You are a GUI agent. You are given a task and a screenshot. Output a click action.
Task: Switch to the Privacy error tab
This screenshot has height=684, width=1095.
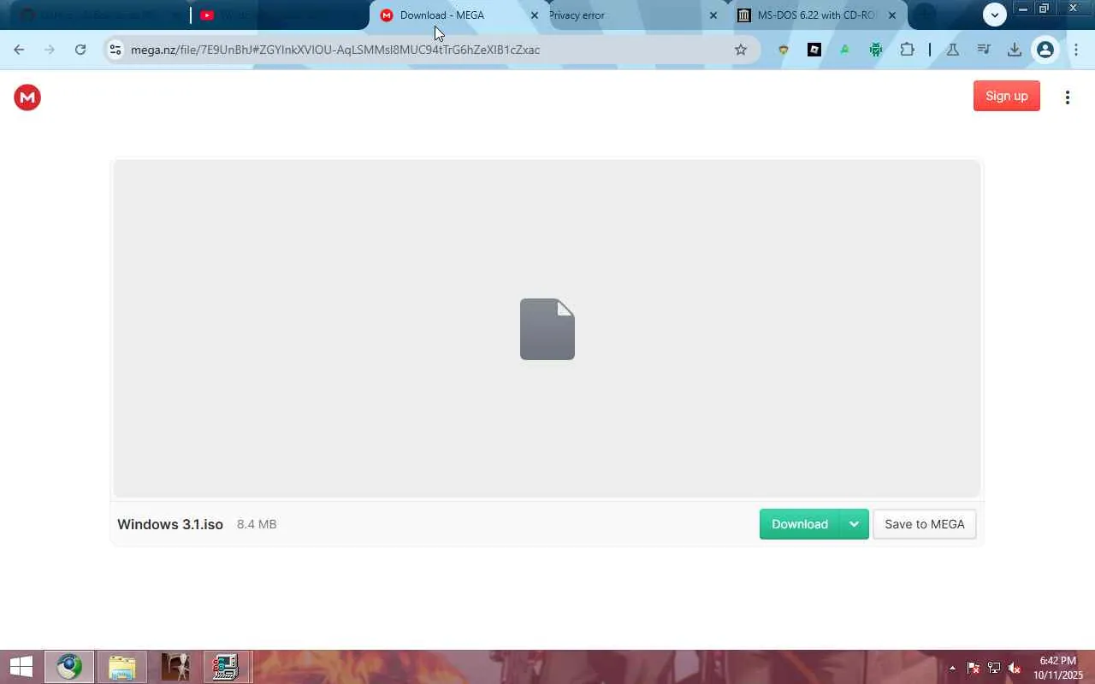630,15
